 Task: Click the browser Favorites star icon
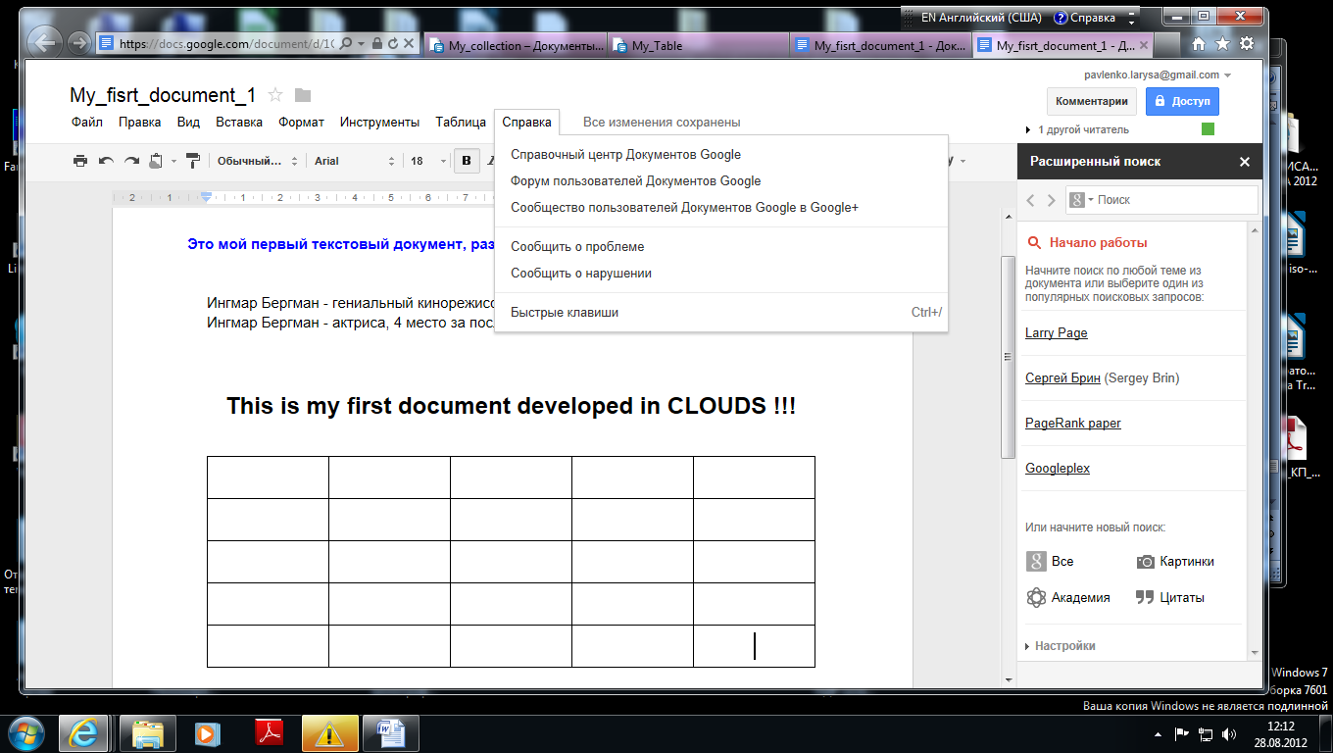click(x=1222, y=43)
